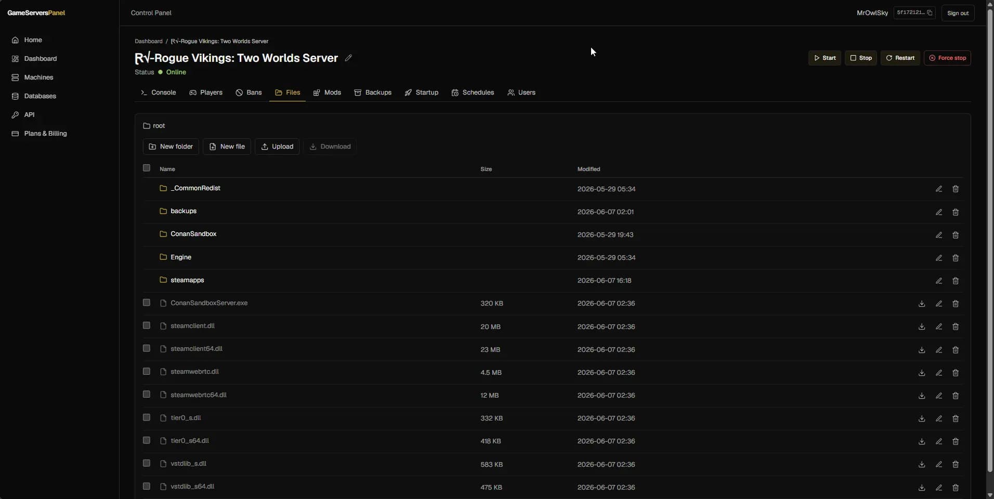Delete the steamapps folder
The width and height of the screenshot is (994, 499).
pos(956,281)
